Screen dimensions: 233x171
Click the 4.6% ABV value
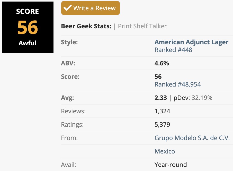click(x=162, y=63)
